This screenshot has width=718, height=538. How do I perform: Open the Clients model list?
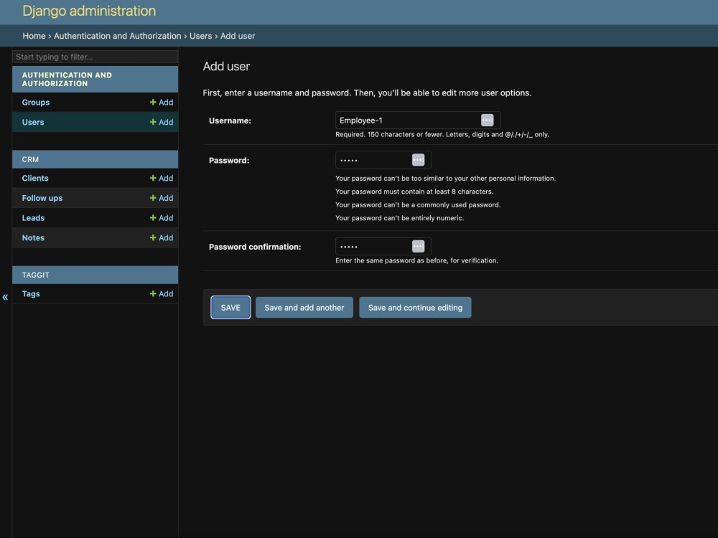pyautogui.click(x=34, y=178)
